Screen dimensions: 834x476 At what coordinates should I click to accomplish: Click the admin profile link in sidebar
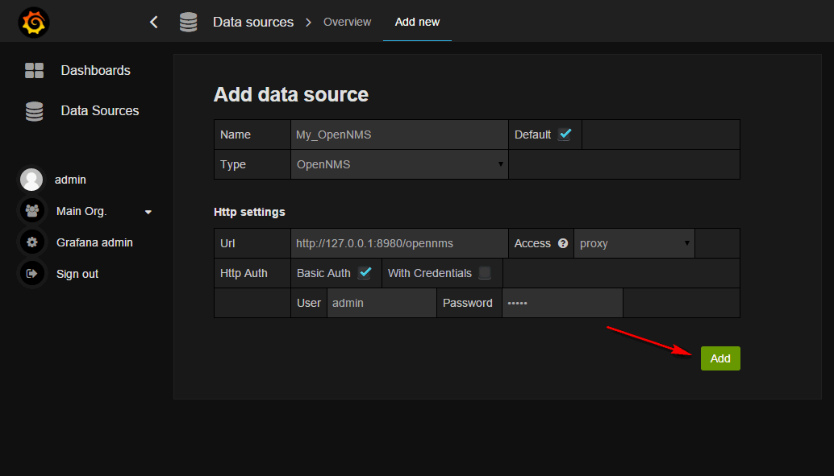point(70,180)
